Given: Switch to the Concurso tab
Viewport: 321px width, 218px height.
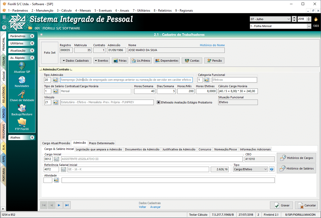Looking at the screenshot, I should [x=205, y=149].
